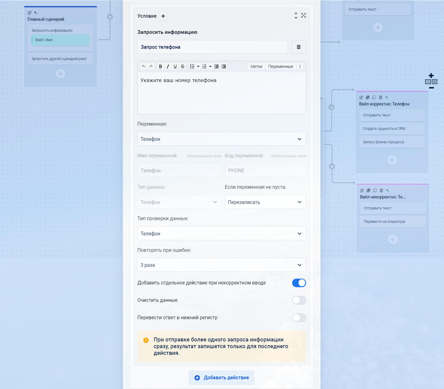Click the trash icon next to Запрос телефона
Viewport: 444px width, 389px height.
299,47
